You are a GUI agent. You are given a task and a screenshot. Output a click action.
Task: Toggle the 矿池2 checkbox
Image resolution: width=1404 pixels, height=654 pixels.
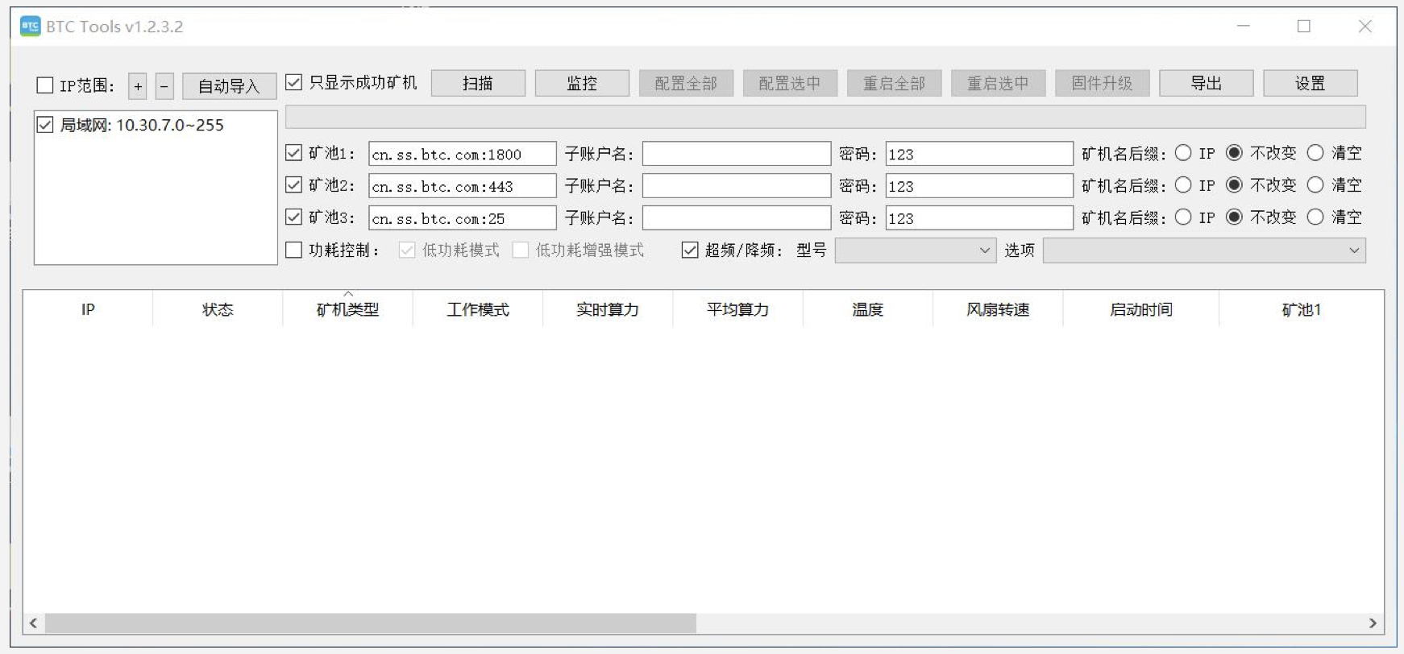[x=294, y=185]
